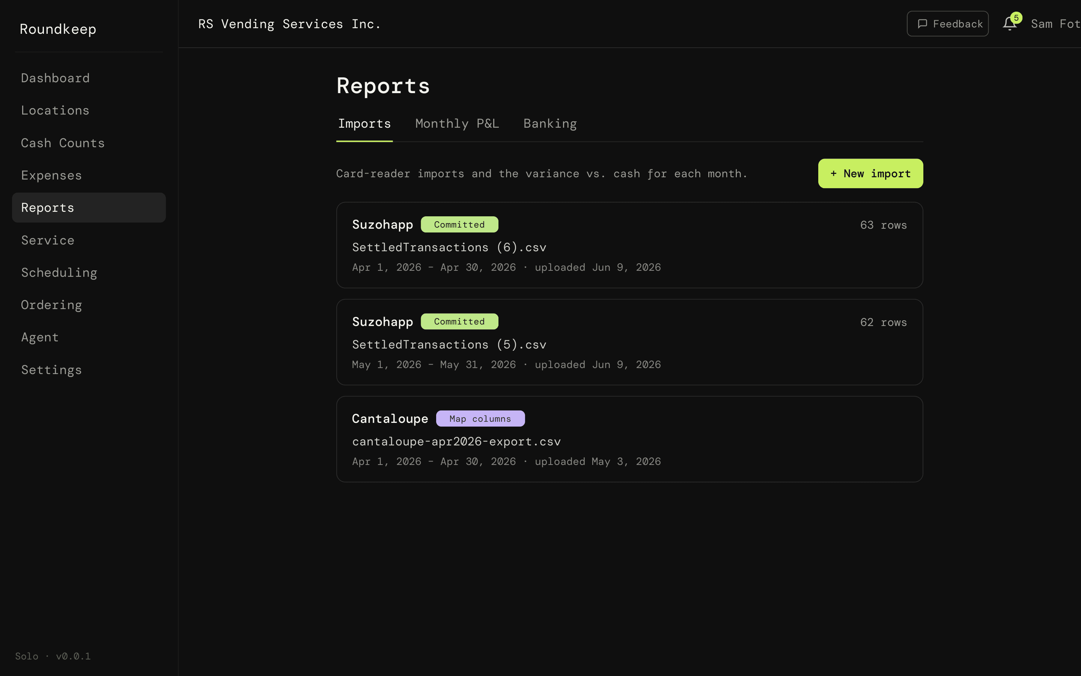The image size is (1081, 676).
Task: Switch to the Imports tab
Action: (x=364, y=124)
